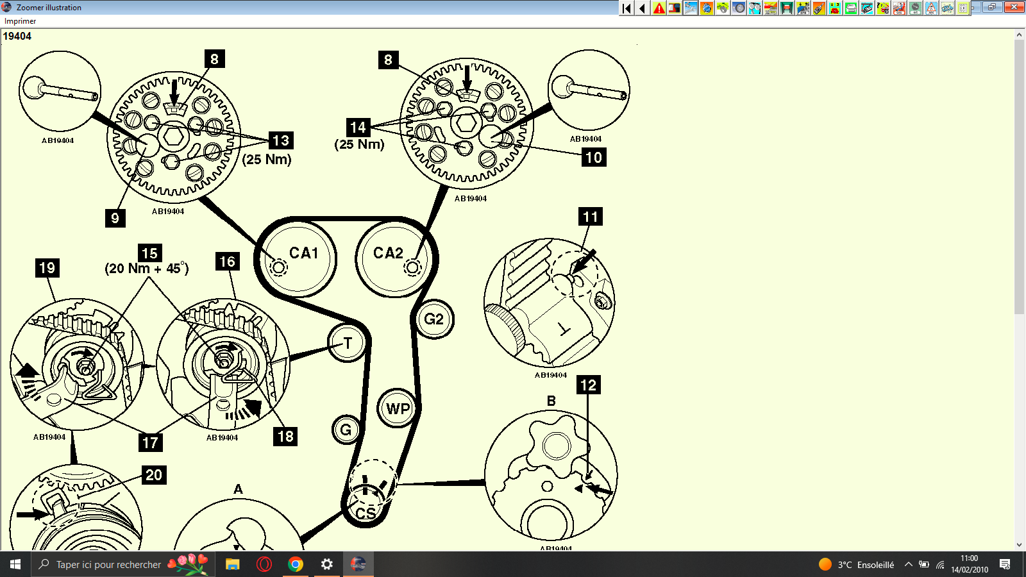Screen dimensions: 1026x577
Task: Go back to the previous illustration
Action: (x=643, y=8)
